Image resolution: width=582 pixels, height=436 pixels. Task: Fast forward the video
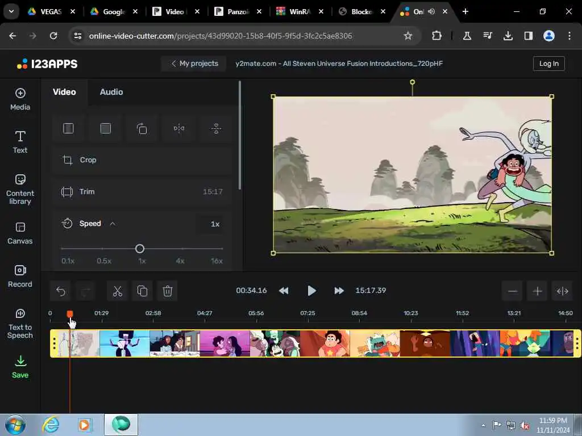339,291
